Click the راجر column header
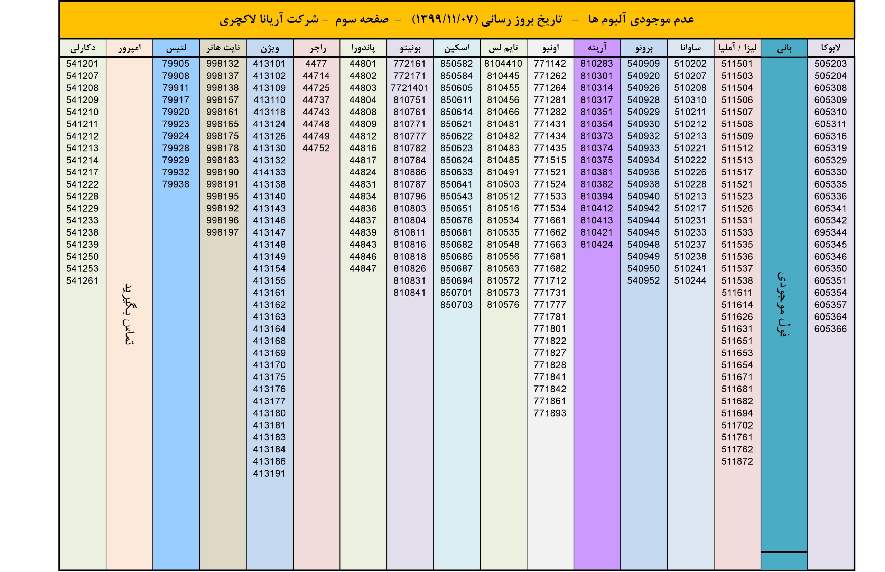This screenshot has width=885, height=572. [316, 48]
